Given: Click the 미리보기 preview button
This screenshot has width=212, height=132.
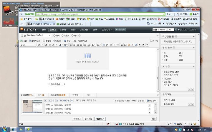Looking at the screenshot, I should 77,119.
